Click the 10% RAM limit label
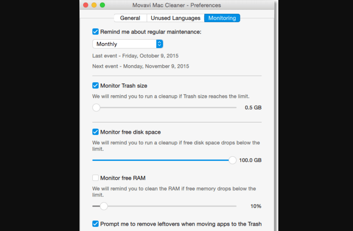Viewport: 353px width, 231px height. (256, 206)
